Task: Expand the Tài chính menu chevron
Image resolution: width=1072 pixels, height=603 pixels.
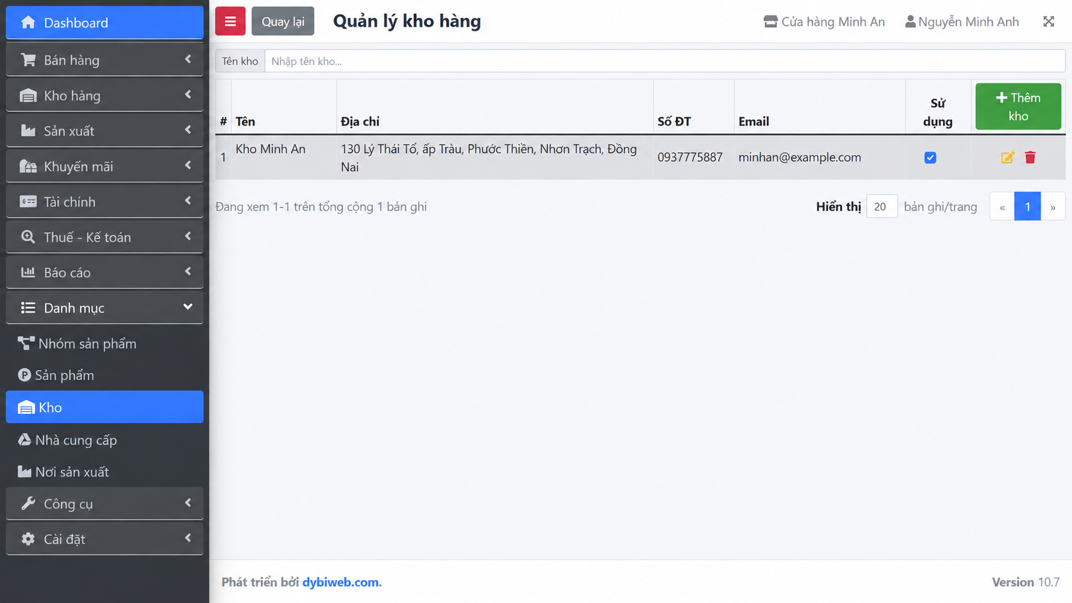Action: [x=188, y=201]
